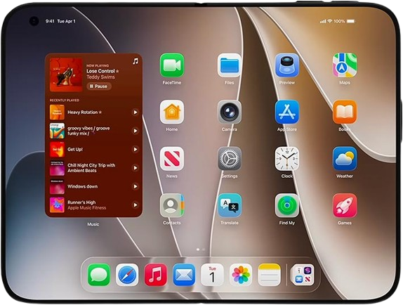The height and width of the screenshot is (305, 403).
Task: Play the groovy vibes mix
Action: click(136, 131)
